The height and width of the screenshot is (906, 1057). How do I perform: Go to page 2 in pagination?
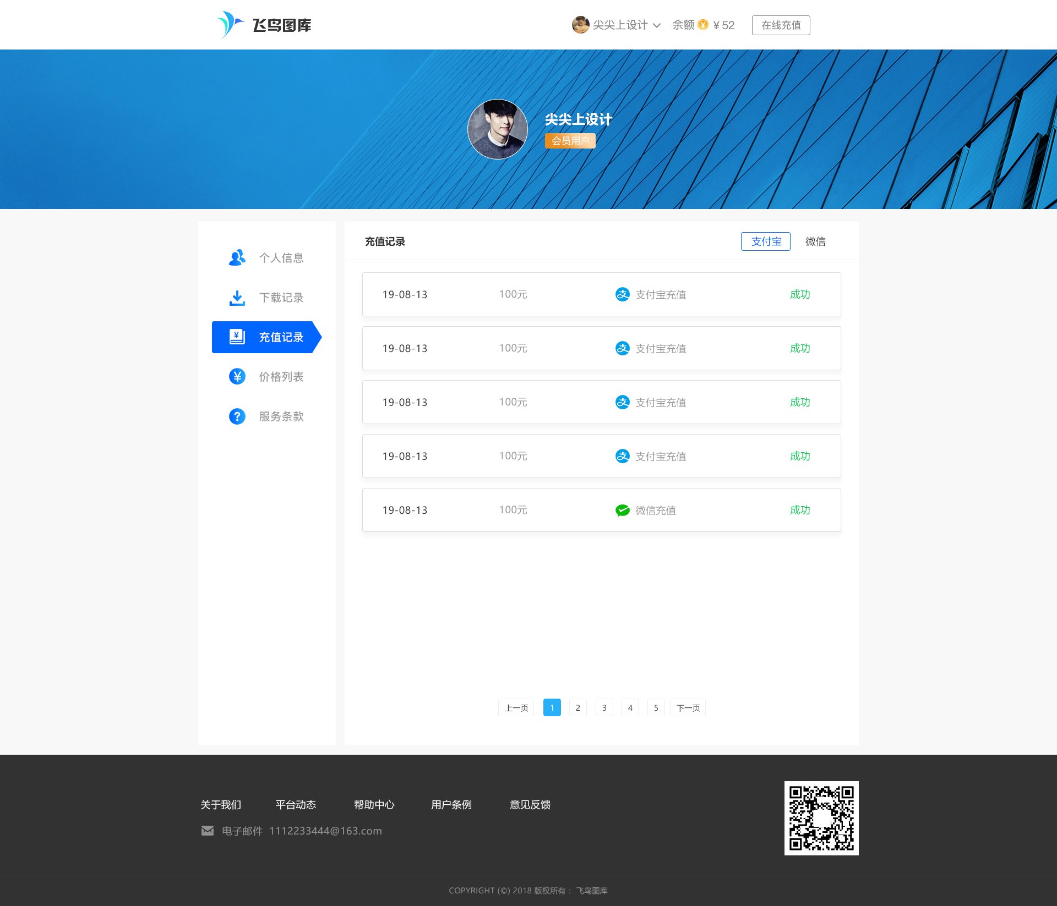pyautogui.click(x=577, y=707)
